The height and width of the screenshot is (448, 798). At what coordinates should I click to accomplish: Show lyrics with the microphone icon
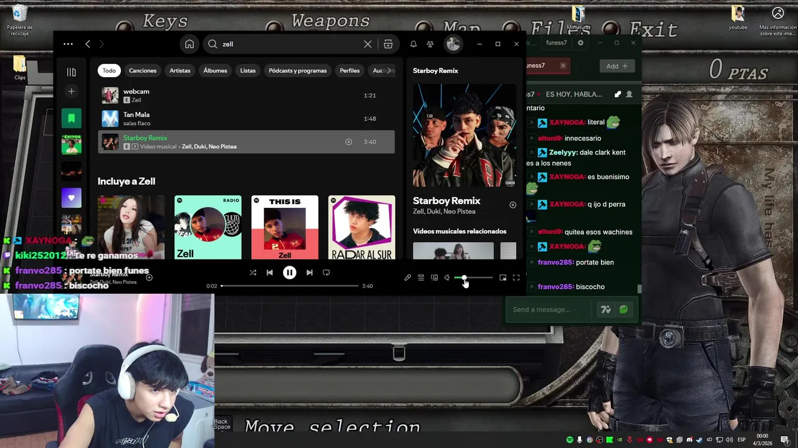pos(408,278)
